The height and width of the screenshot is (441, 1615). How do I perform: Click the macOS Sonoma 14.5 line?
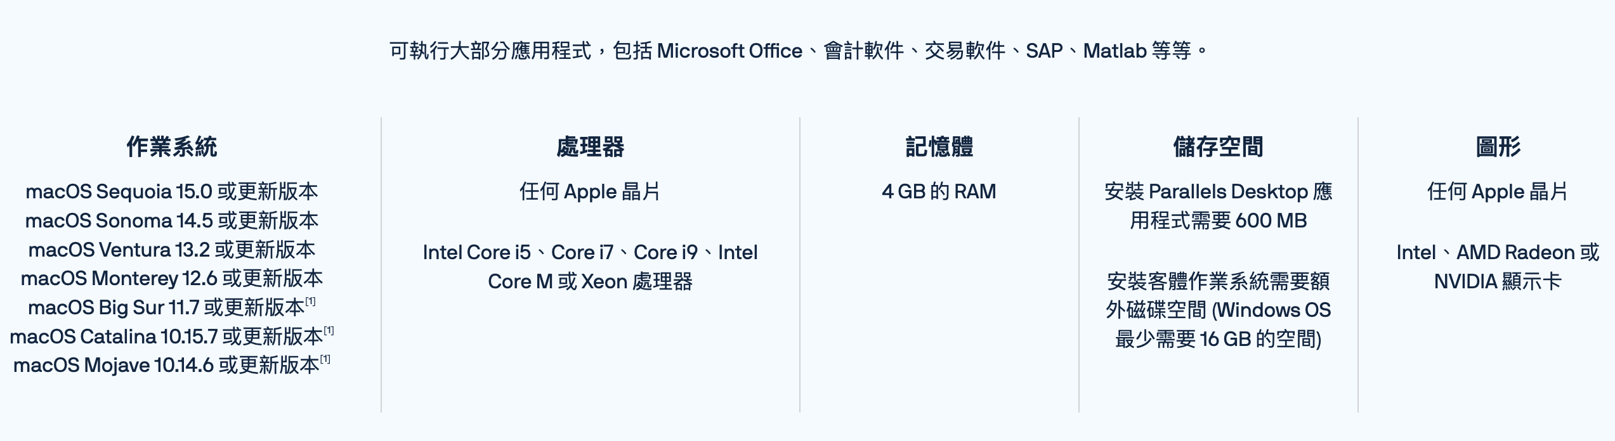point(171,220)
